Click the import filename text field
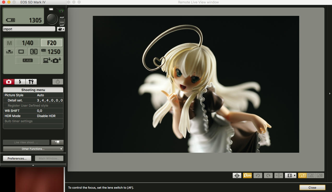This screenshot has width=332, height=192. pos(29,29)
